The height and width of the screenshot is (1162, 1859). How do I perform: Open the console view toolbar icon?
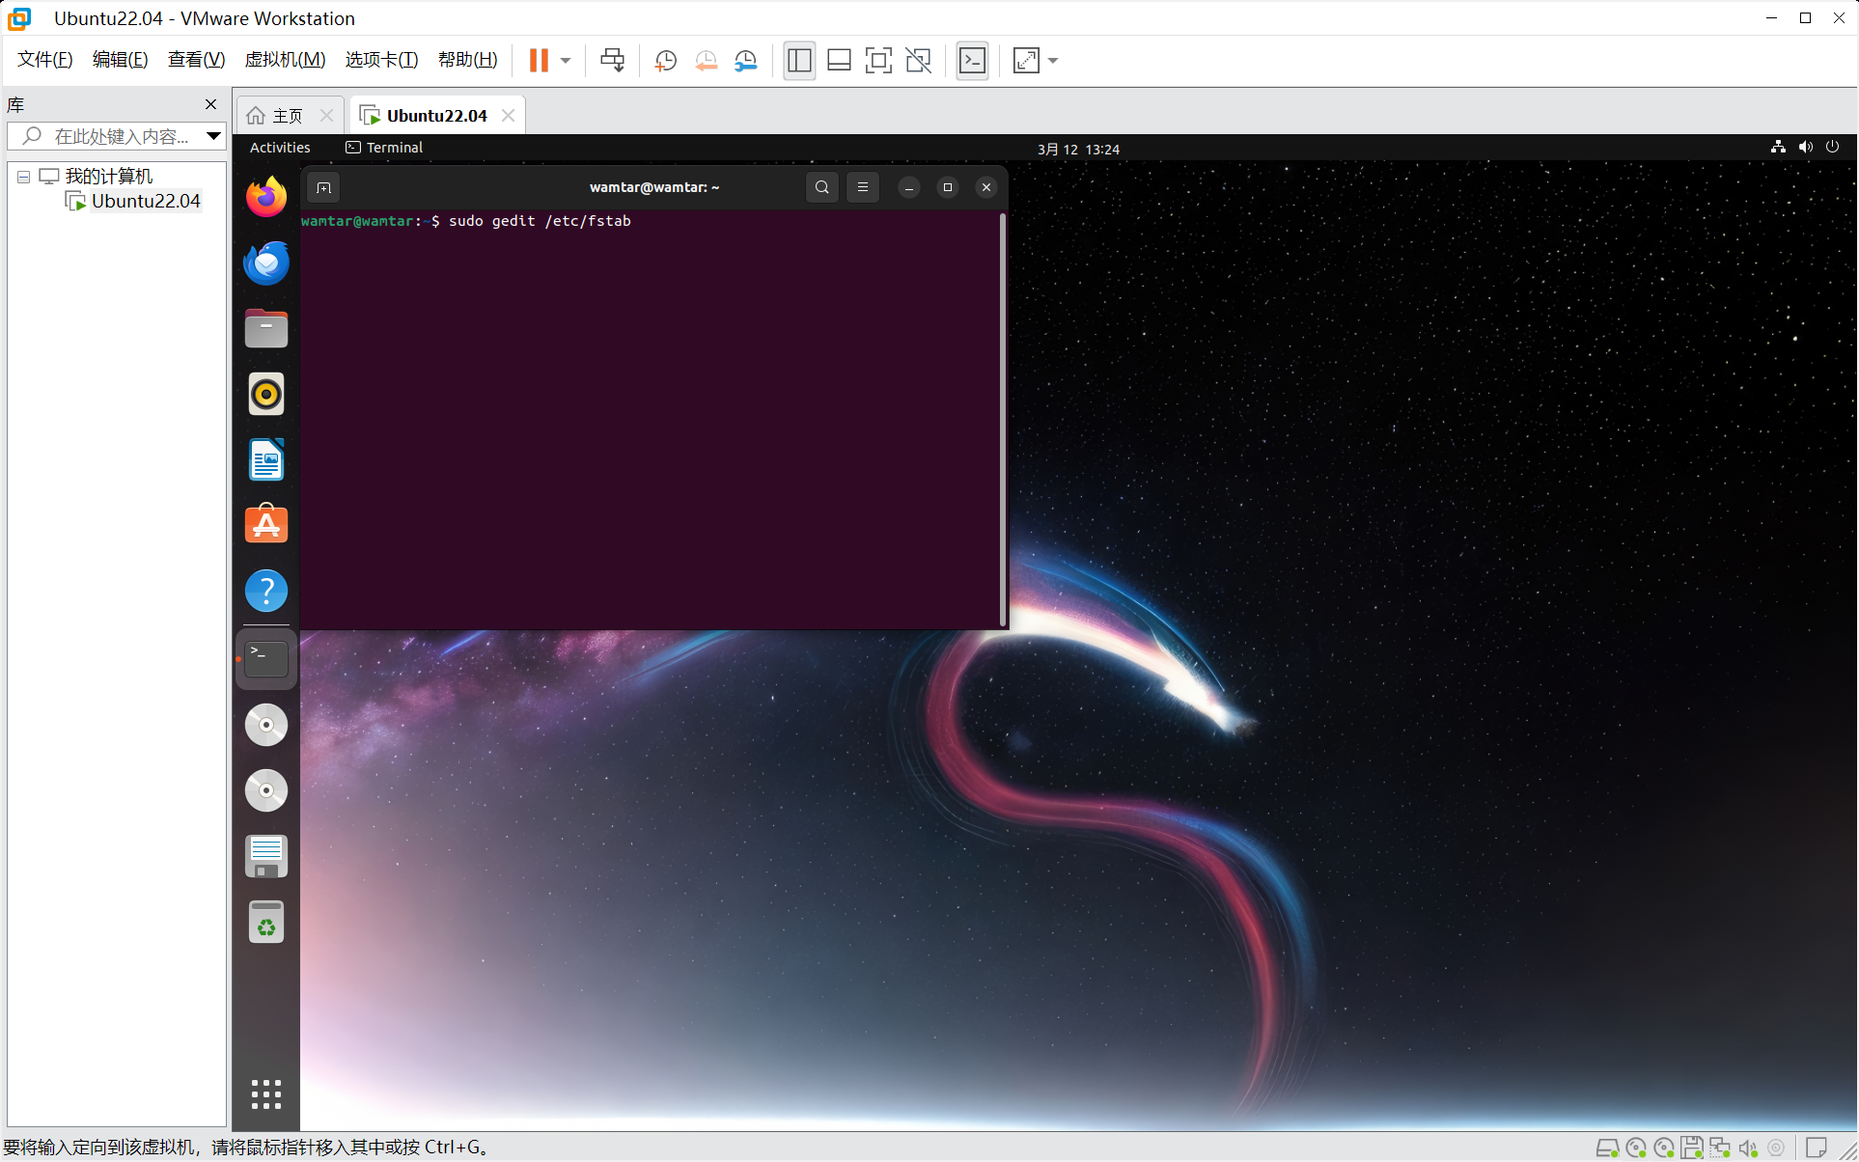point(972,60)
